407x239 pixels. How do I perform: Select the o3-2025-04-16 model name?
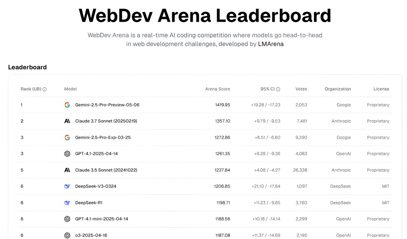coord(91,235)
